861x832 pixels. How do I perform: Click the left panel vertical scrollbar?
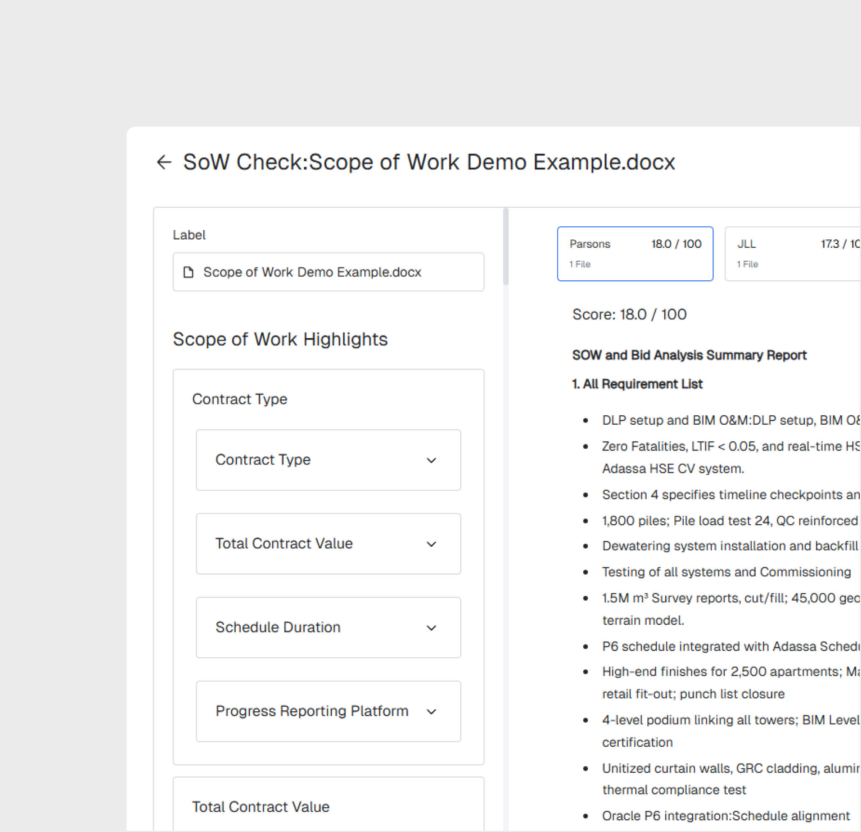(506, 247)
